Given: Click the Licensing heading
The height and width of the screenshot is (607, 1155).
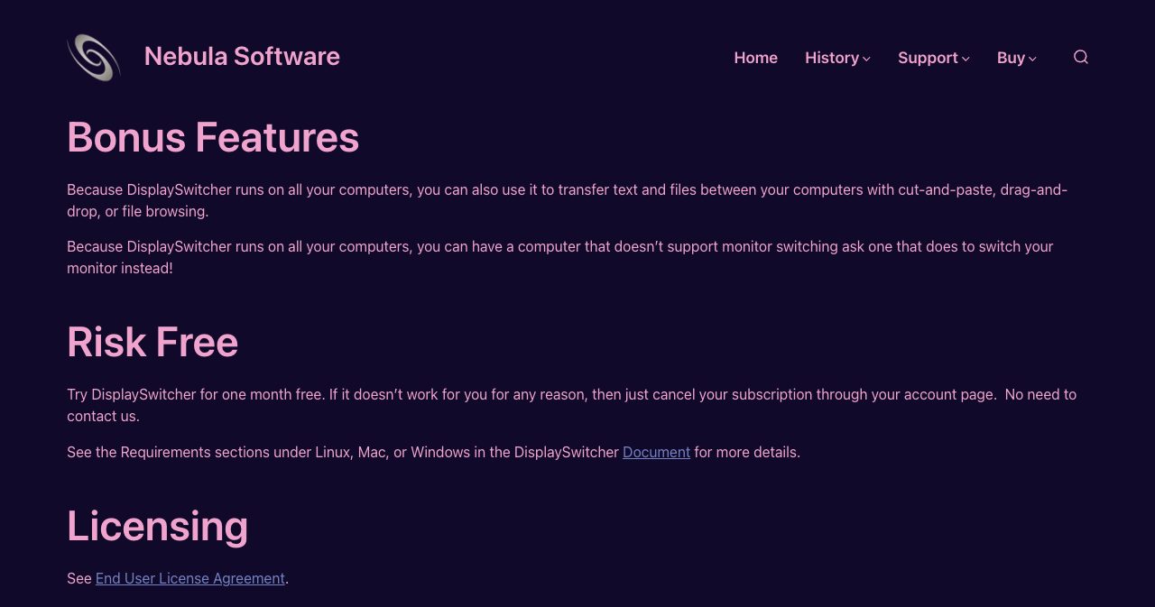Looking at the screenshot, I should (x=158, y=526).
